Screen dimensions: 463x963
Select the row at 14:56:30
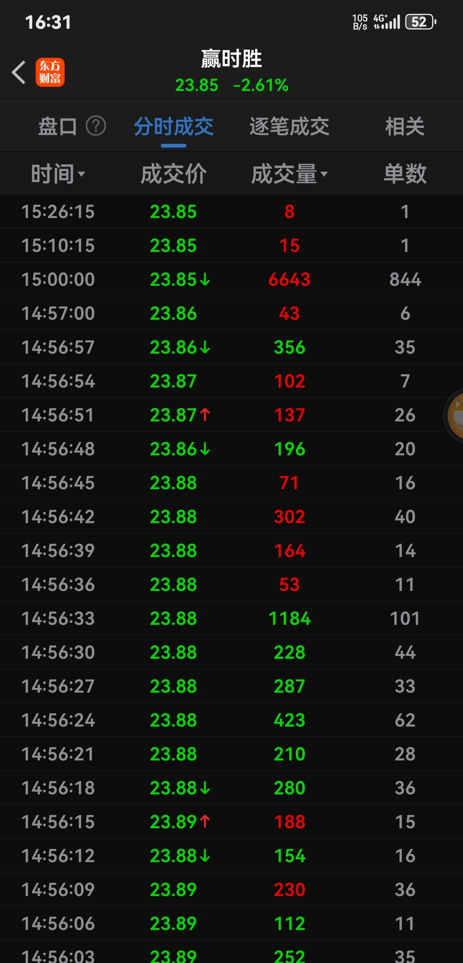pos(231,652)
